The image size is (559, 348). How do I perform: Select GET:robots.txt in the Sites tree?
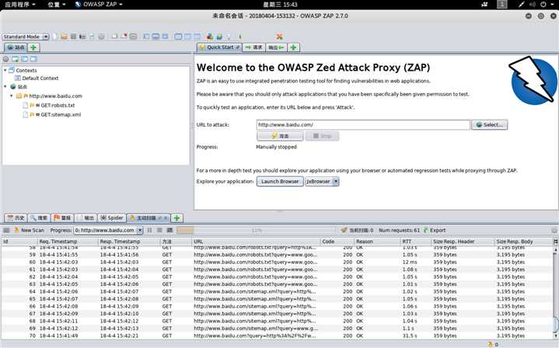pos(58,105)
